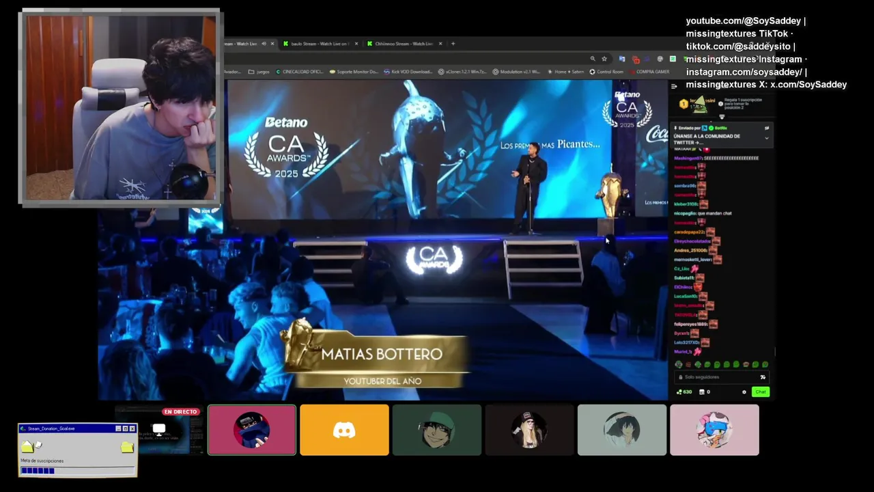Image resolution: width=874 pixels, height=492 pixels.
Task: Open the Modulation v2.1 bookmark
Action: (x=516, y=72)
